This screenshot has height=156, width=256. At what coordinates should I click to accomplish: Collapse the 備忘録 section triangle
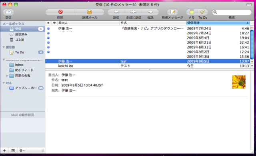(x=4, y=47)
